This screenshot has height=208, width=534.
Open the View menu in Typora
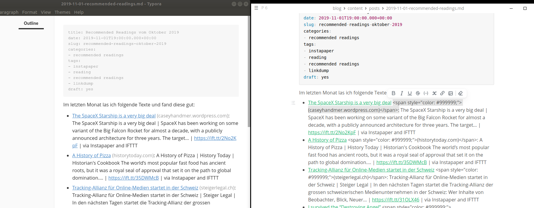[x=46, y=12]
